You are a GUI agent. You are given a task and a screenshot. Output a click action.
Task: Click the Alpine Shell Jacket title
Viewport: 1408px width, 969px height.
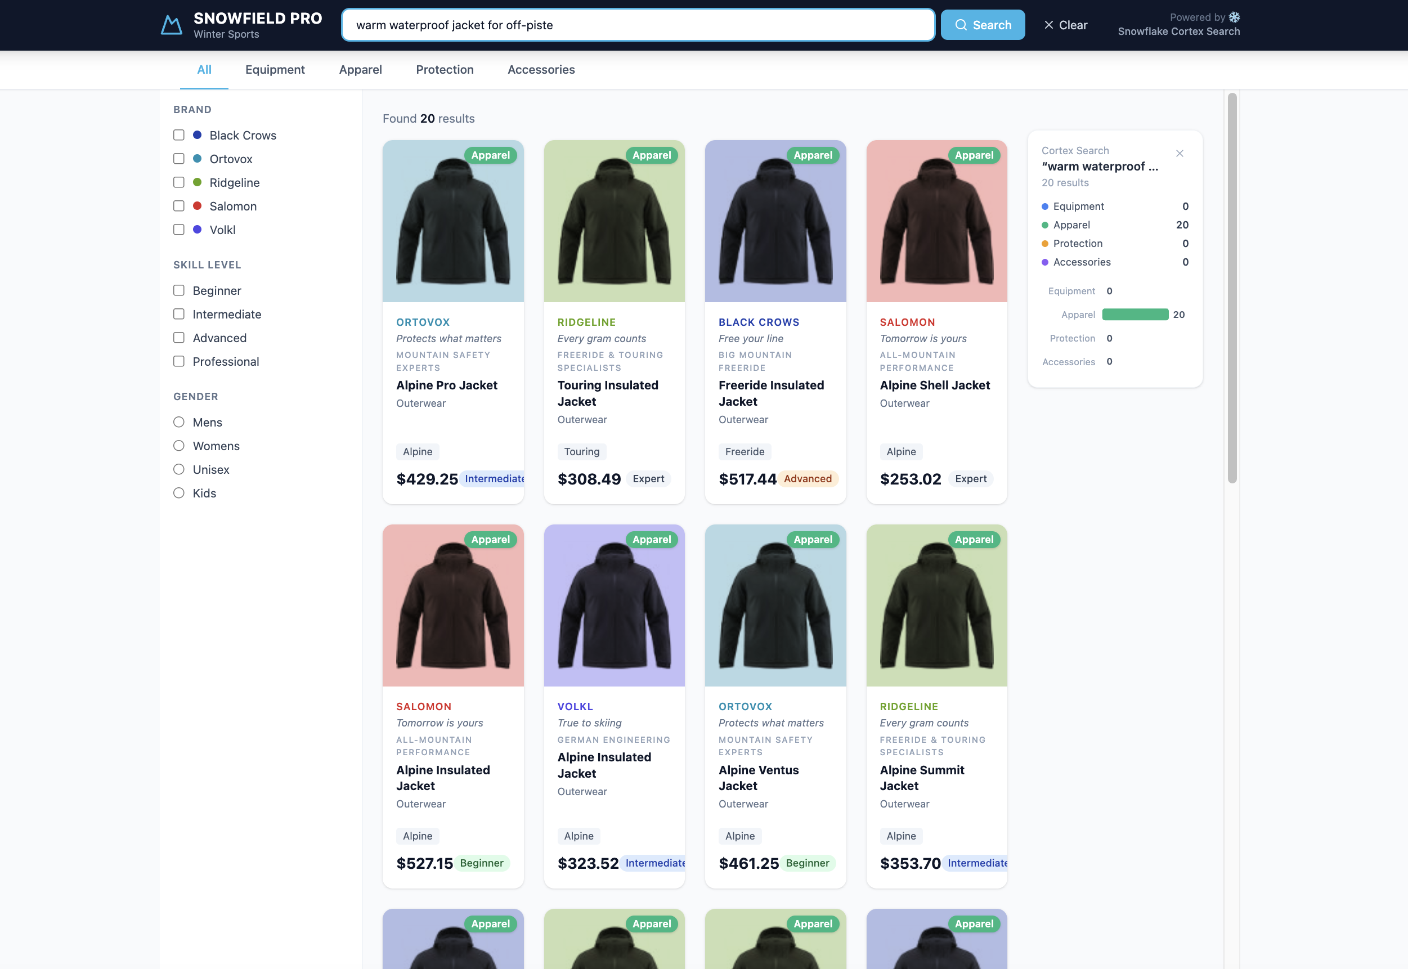point(934,385)
